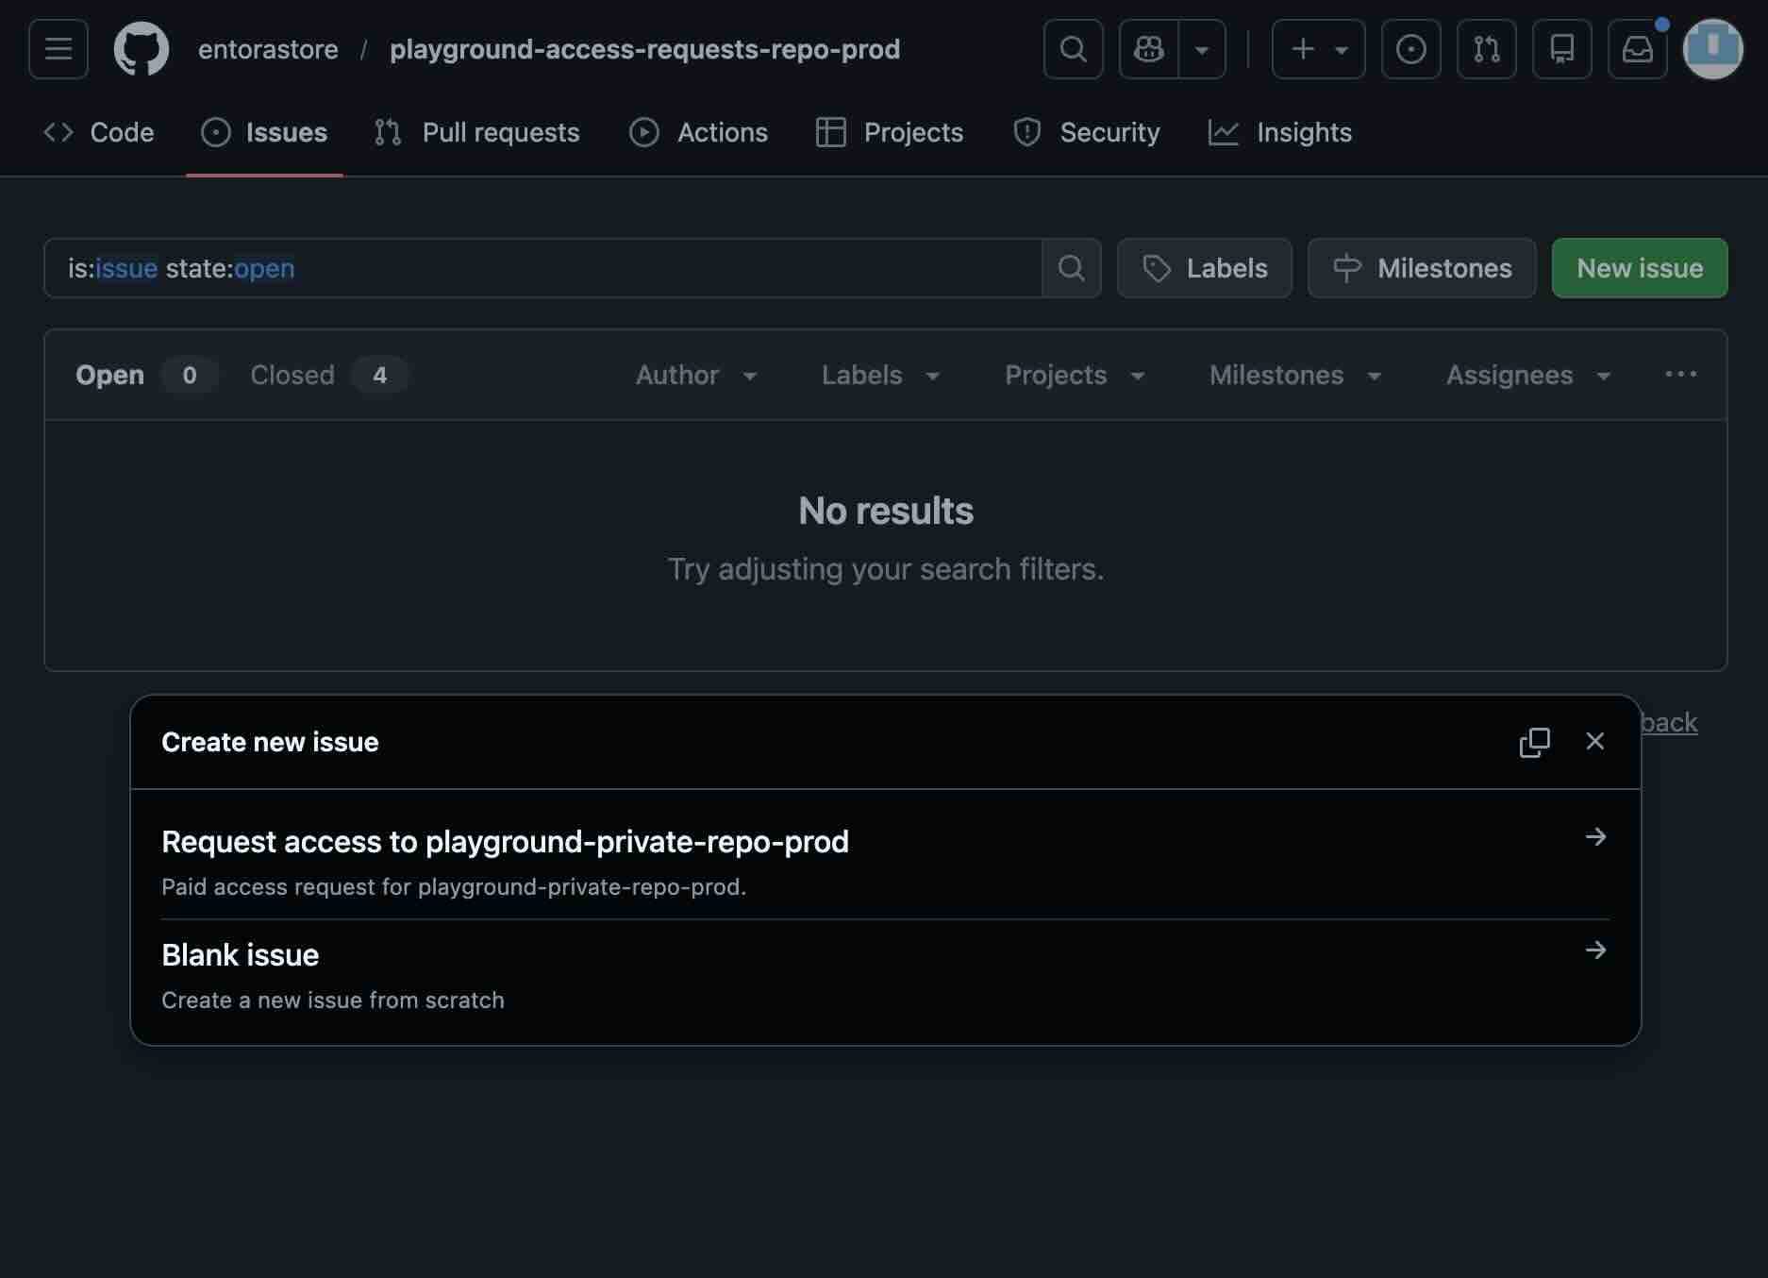Switch to the Actions tab
The width and height of the screenshot is (1768, 1278).
[699, 132]
